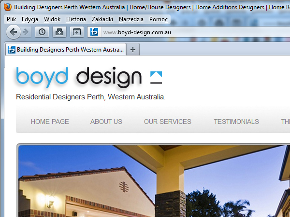Go back with the back arrow button
This screenshot has width=290, height=217.
click(14, 32)
